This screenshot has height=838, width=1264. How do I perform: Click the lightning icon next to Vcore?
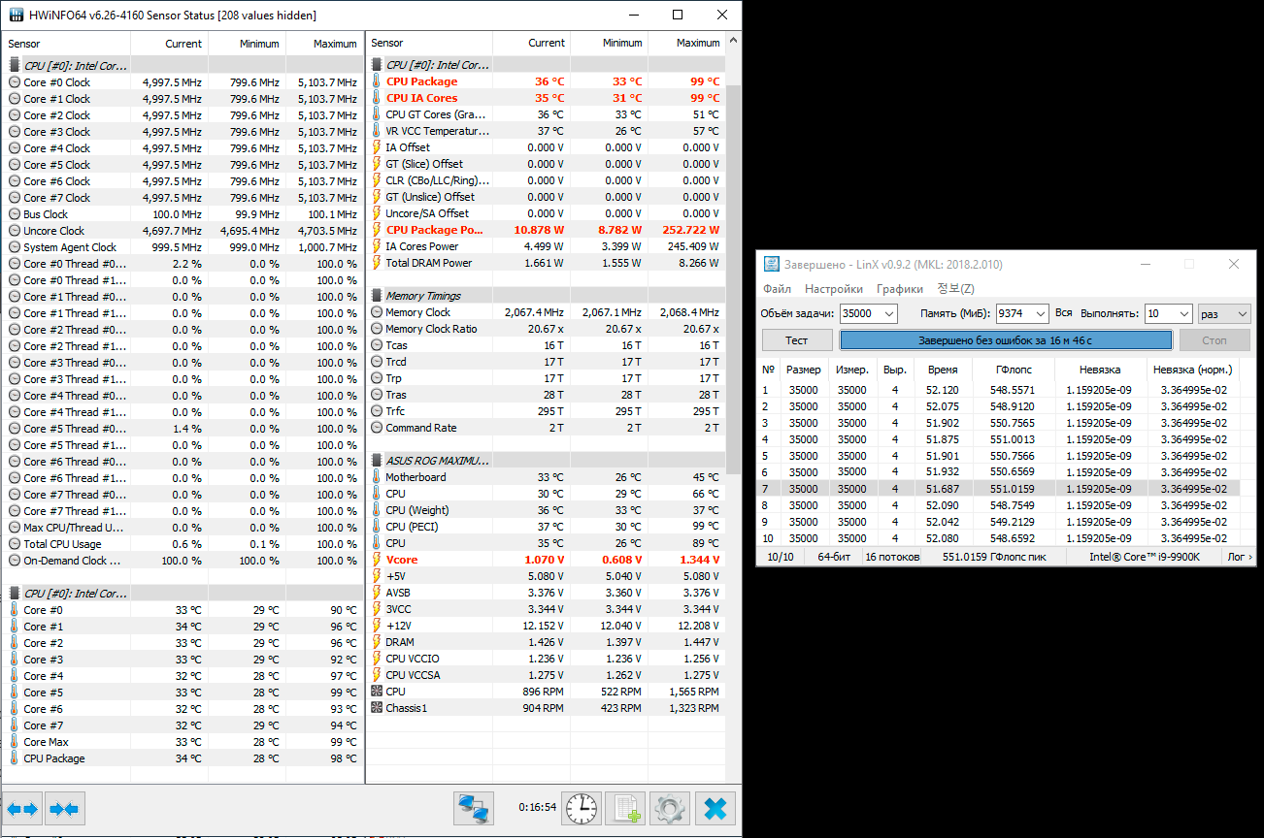377,560
